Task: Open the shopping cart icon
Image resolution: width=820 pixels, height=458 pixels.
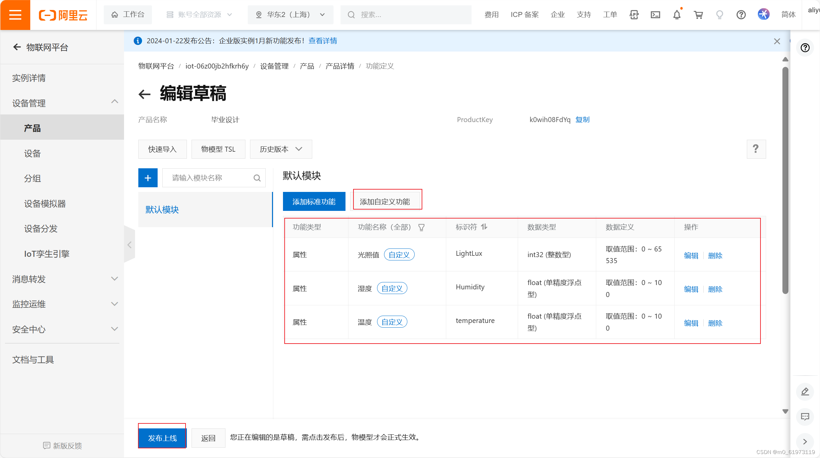Action: point(698,15)
